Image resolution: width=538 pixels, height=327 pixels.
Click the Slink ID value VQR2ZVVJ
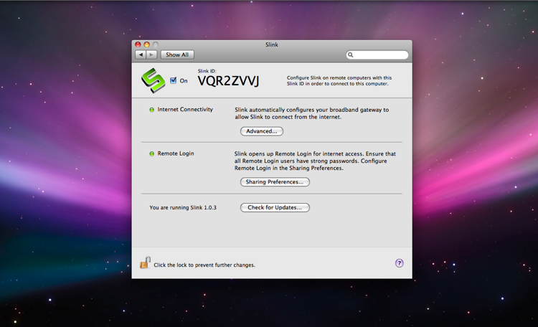229,81
